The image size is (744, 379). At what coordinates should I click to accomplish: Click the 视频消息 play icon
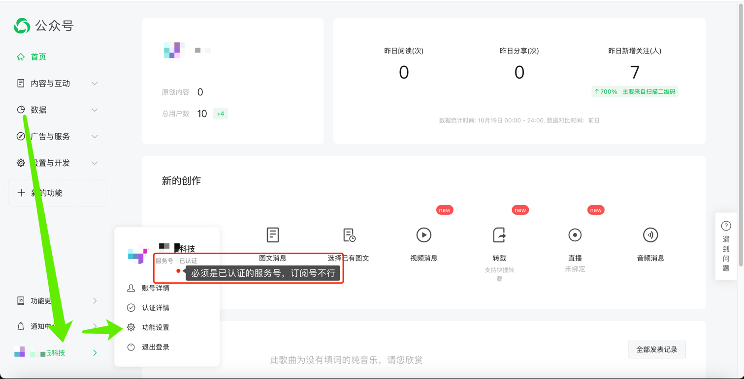pyautogui.click(x=423, y=235)
